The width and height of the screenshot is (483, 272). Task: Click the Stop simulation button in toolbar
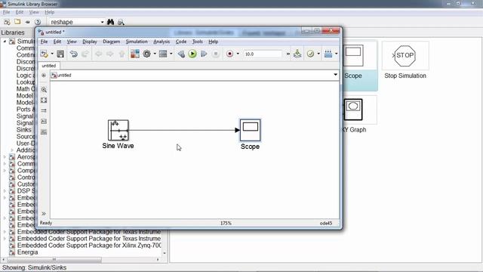(216, 54)
